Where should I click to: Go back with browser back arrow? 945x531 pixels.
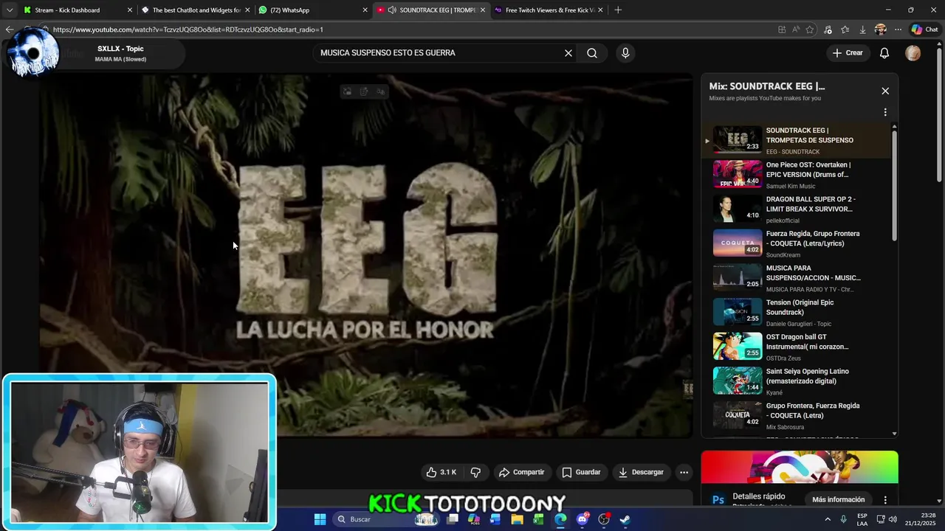[x=9, y=29]
